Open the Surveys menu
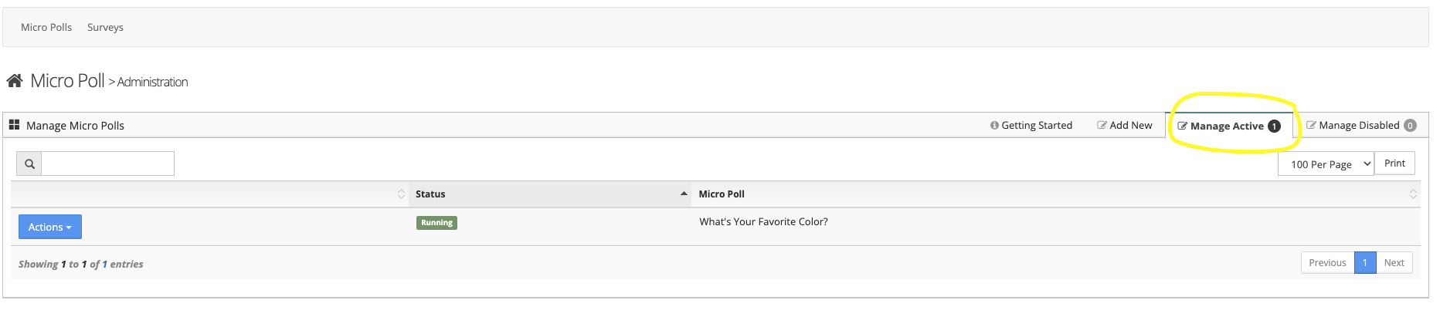Image resolution: width=1440 pixels, height=317 pixels. coord(105,27)
